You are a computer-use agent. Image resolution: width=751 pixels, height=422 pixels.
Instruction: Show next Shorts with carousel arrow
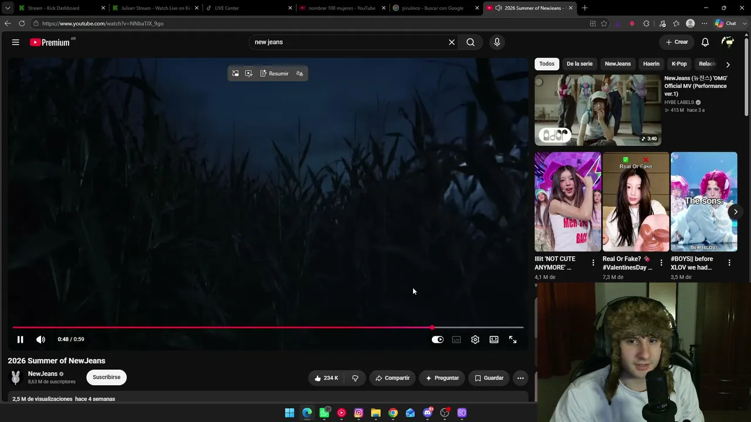pos(735,212)
